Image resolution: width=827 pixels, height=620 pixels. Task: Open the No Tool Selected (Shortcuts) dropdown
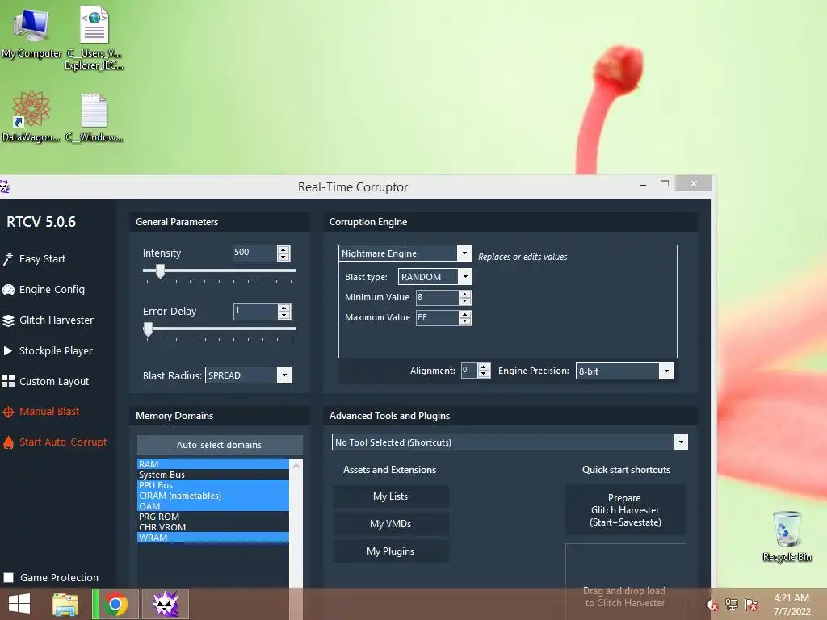pos(681,442)
